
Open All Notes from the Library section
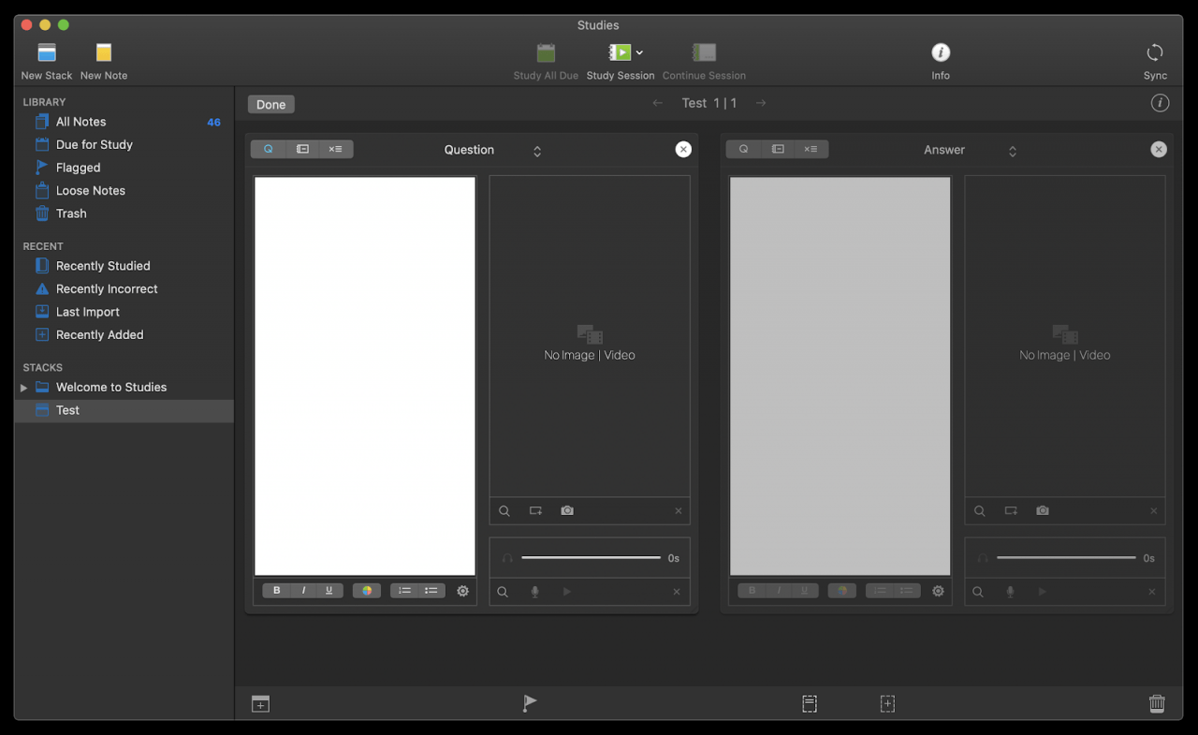tap(80, 121)
